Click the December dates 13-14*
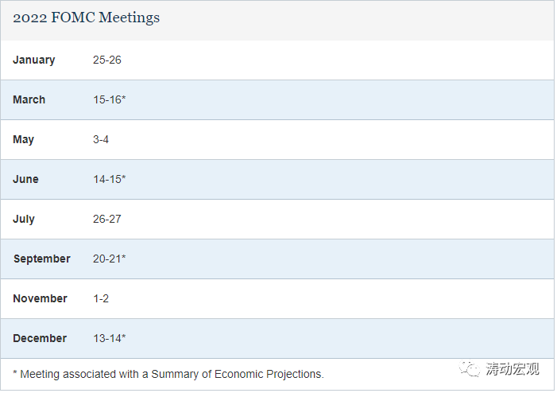Screen dimensions: 557x393 tap(110, 338)
